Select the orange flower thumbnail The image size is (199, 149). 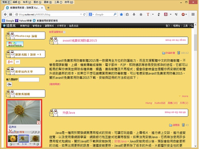tap(13, 139)
